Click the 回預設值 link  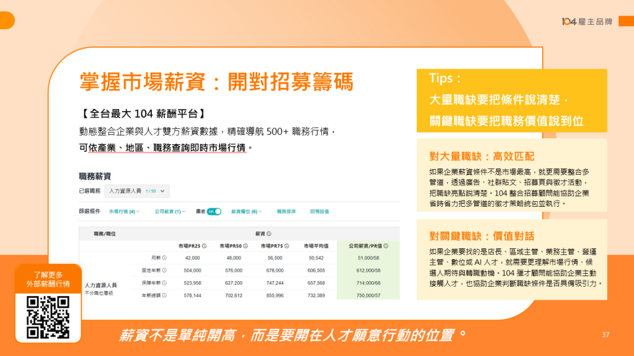tap(319, 212)
